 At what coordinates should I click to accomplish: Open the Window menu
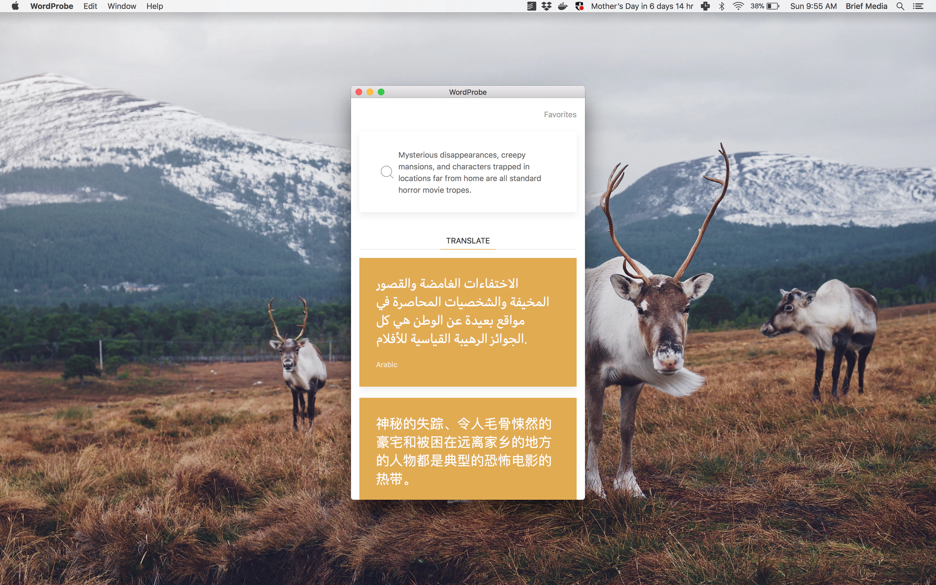(121, 6)
